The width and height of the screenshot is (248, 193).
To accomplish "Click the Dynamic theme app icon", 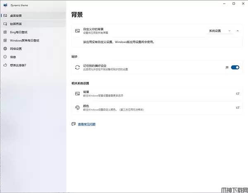I will coord(5,5).
